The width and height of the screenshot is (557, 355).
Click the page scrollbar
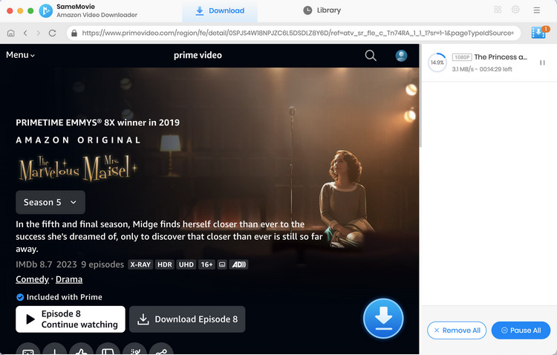[x=420, y=96]
